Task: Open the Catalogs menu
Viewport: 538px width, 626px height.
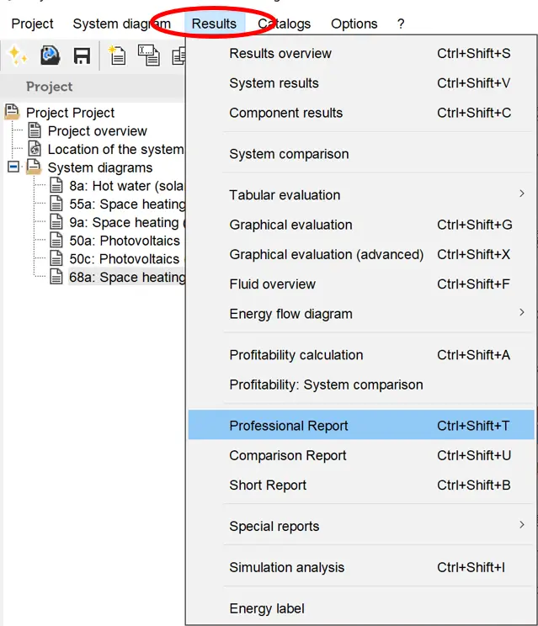Action: point(284,24)
